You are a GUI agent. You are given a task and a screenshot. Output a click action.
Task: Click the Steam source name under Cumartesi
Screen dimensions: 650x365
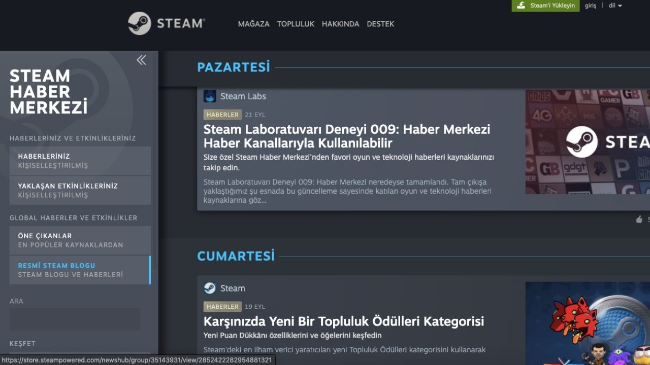click(233, 288)
